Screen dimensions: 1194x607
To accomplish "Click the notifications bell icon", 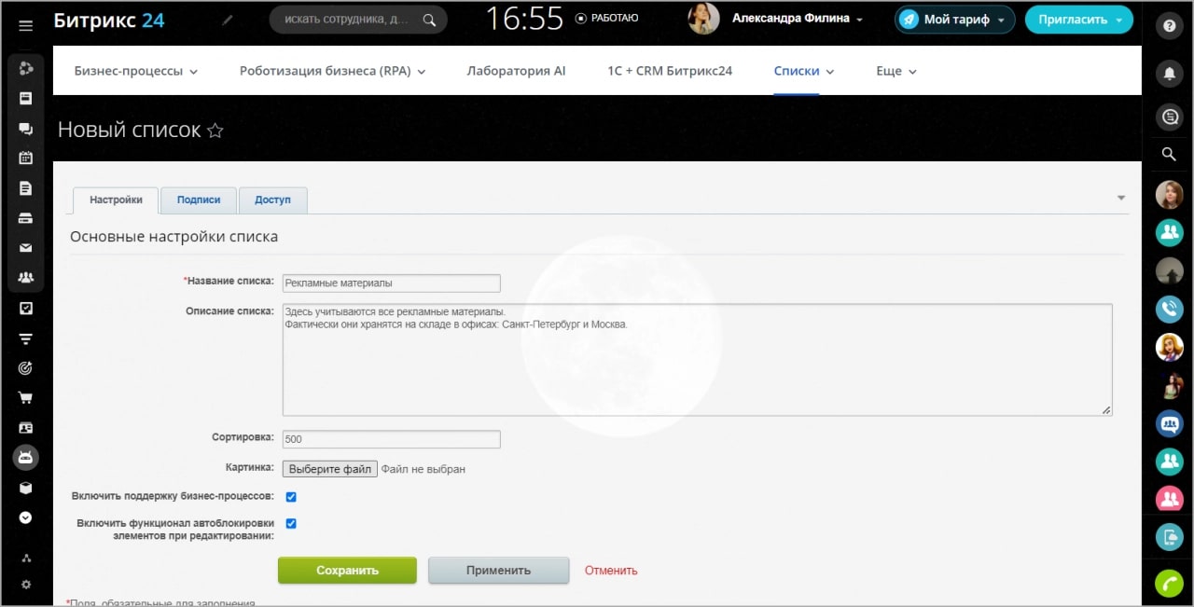I will click(1168, 73).
